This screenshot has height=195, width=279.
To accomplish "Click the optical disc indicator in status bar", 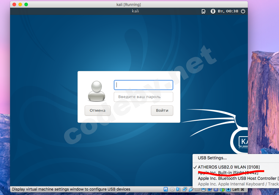I will coord(172,189).
